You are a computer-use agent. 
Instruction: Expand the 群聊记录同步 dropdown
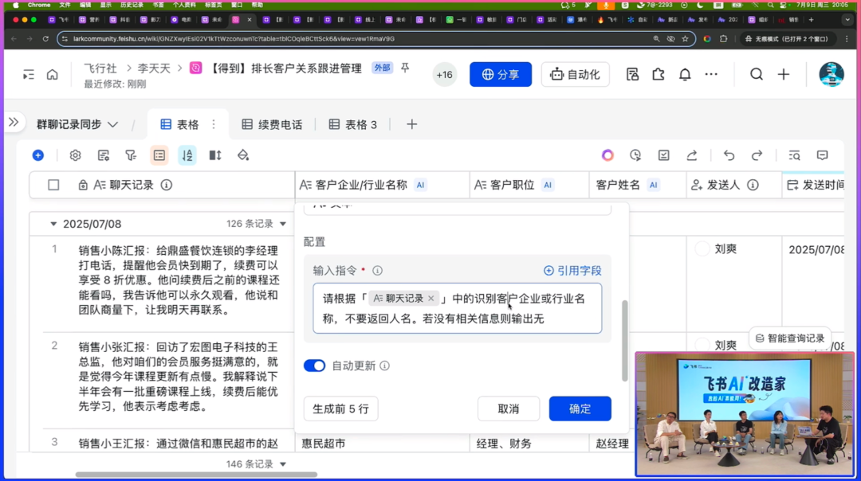[x=112, y=124]
